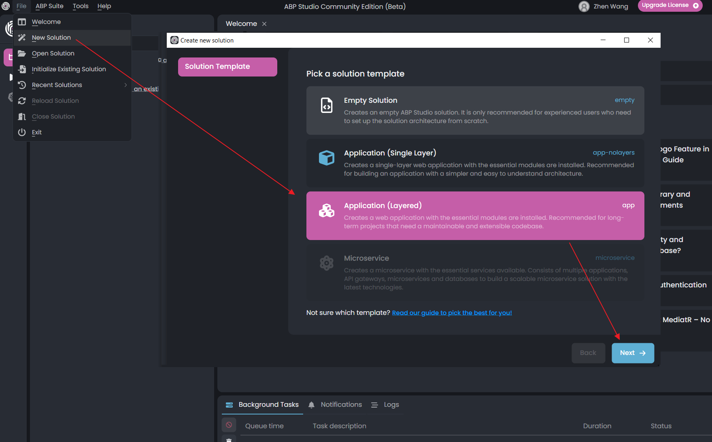
Task: Click Reload Solution menu entry
Action: click(72, 101)
